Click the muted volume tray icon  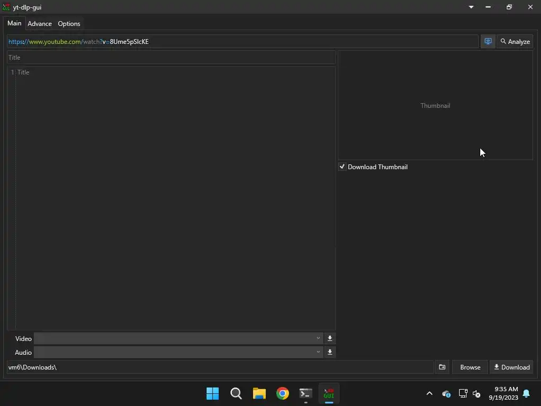click(477, 393)
